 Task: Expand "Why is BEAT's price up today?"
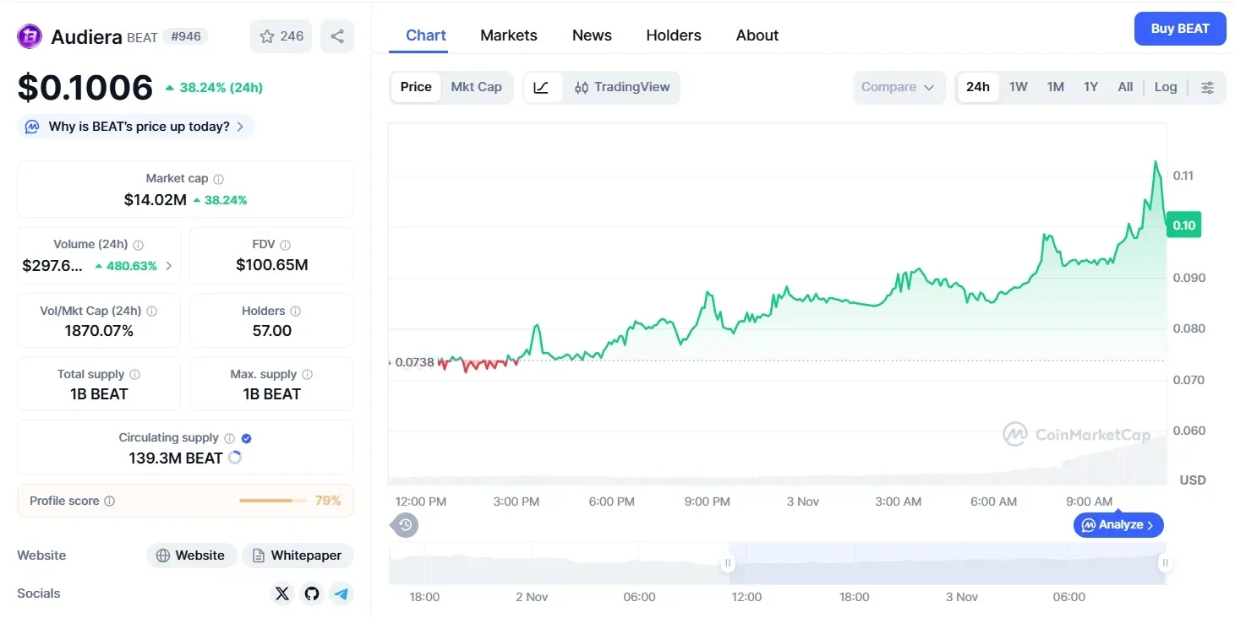[x=134, y=126]
